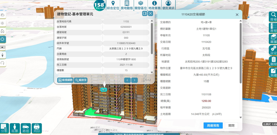Image resolution: width=277 pixels, height=135 pixels.
Task: Go to next building record arrow
Action: pos(135,80)
